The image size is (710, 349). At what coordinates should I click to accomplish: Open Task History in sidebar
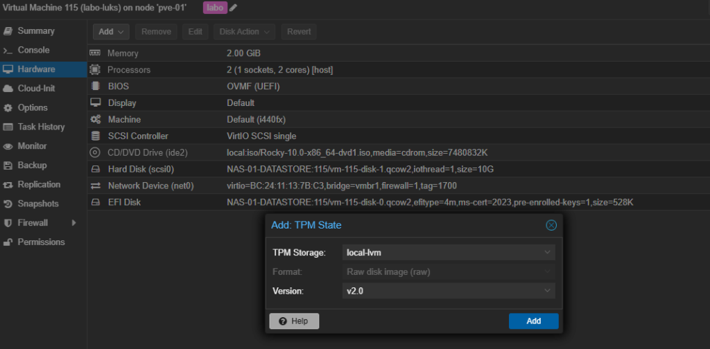pyautogui.click(x=41, y=127)
